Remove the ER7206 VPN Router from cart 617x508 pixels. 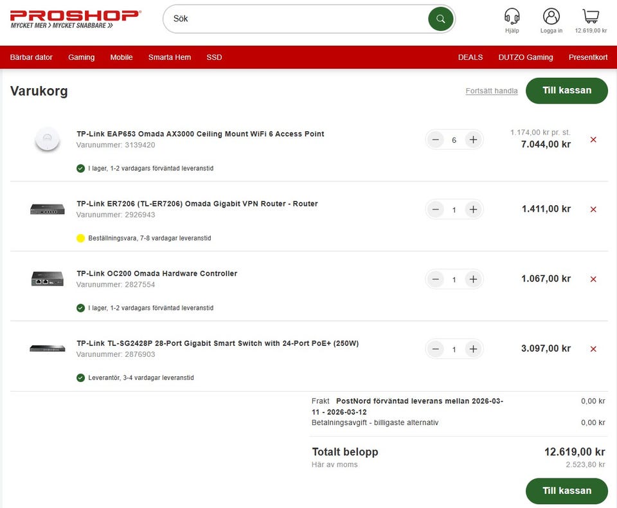(x=593, y=209)
